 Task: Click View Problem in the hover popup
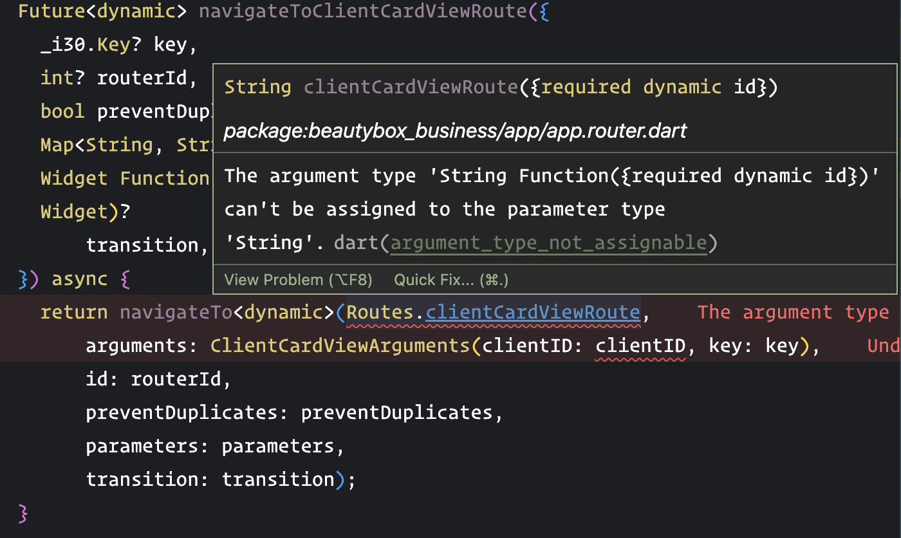tap(298, 280)
